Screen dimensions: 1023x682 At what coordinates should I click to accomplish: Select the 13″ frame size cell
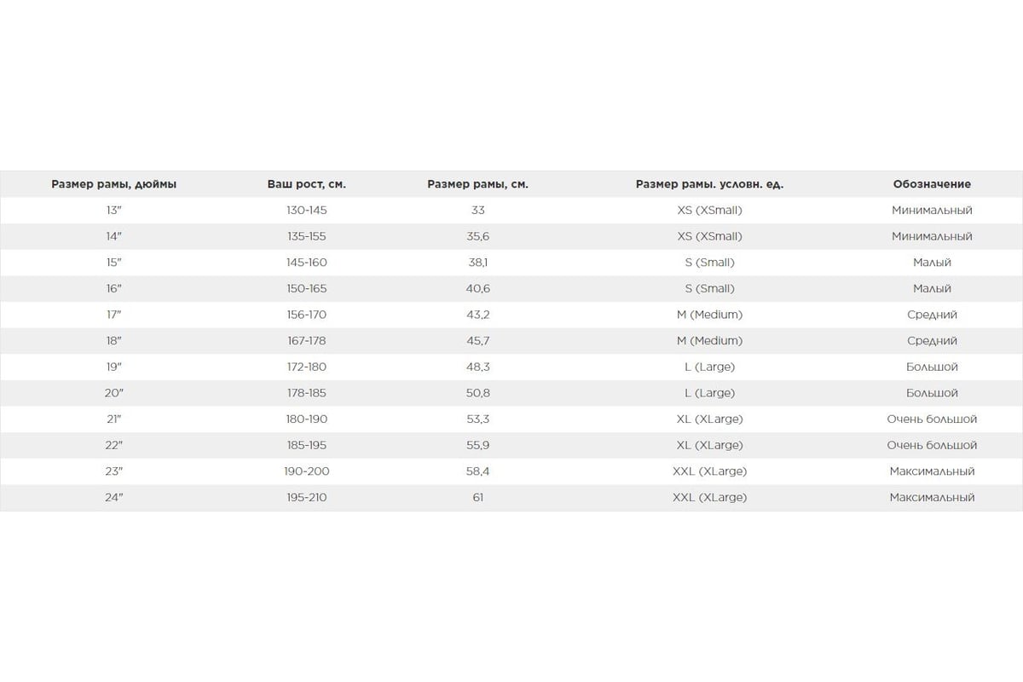point(114,210)
